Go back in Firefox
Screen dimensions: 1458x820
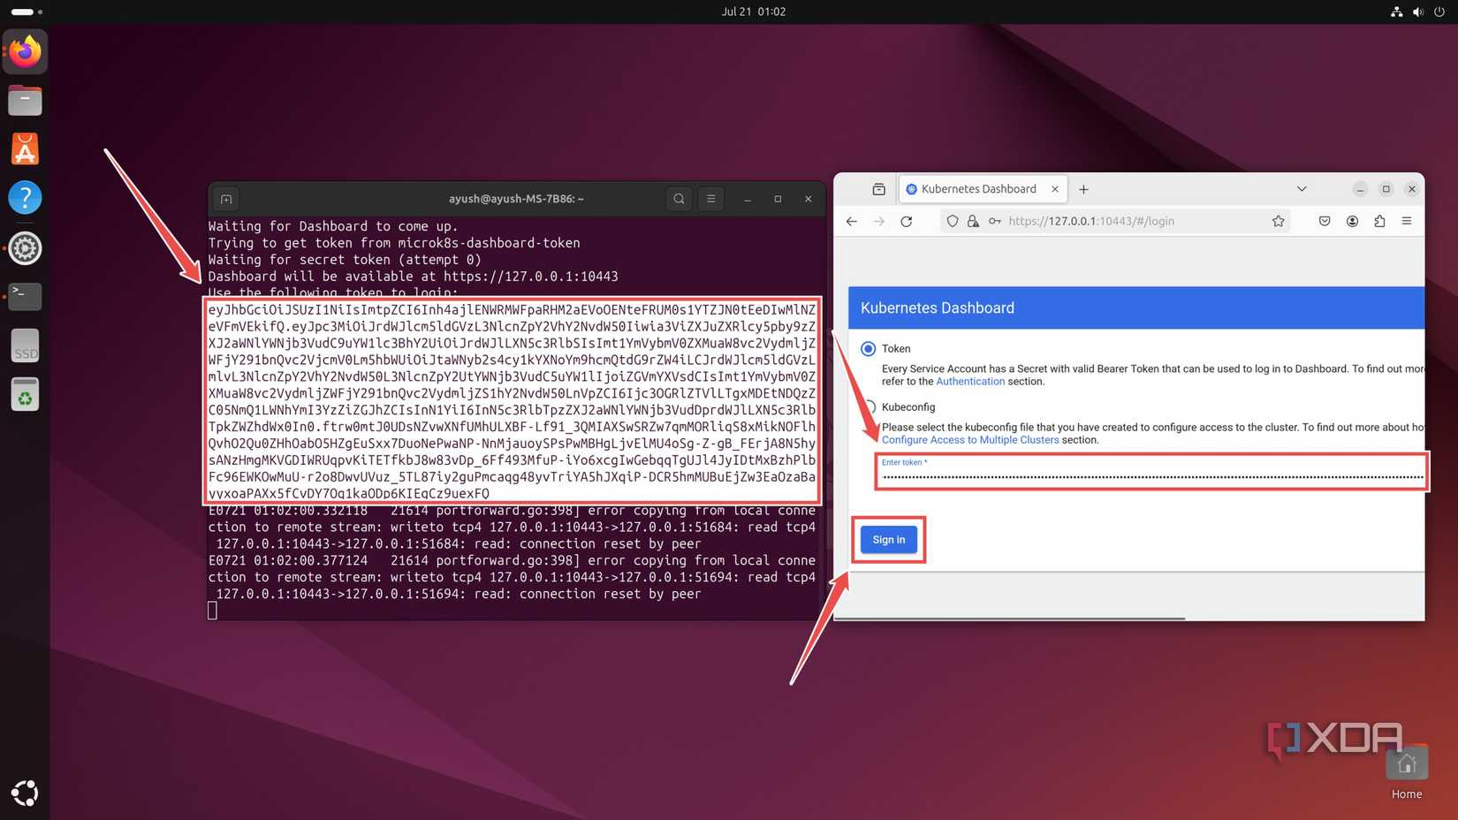852,222
